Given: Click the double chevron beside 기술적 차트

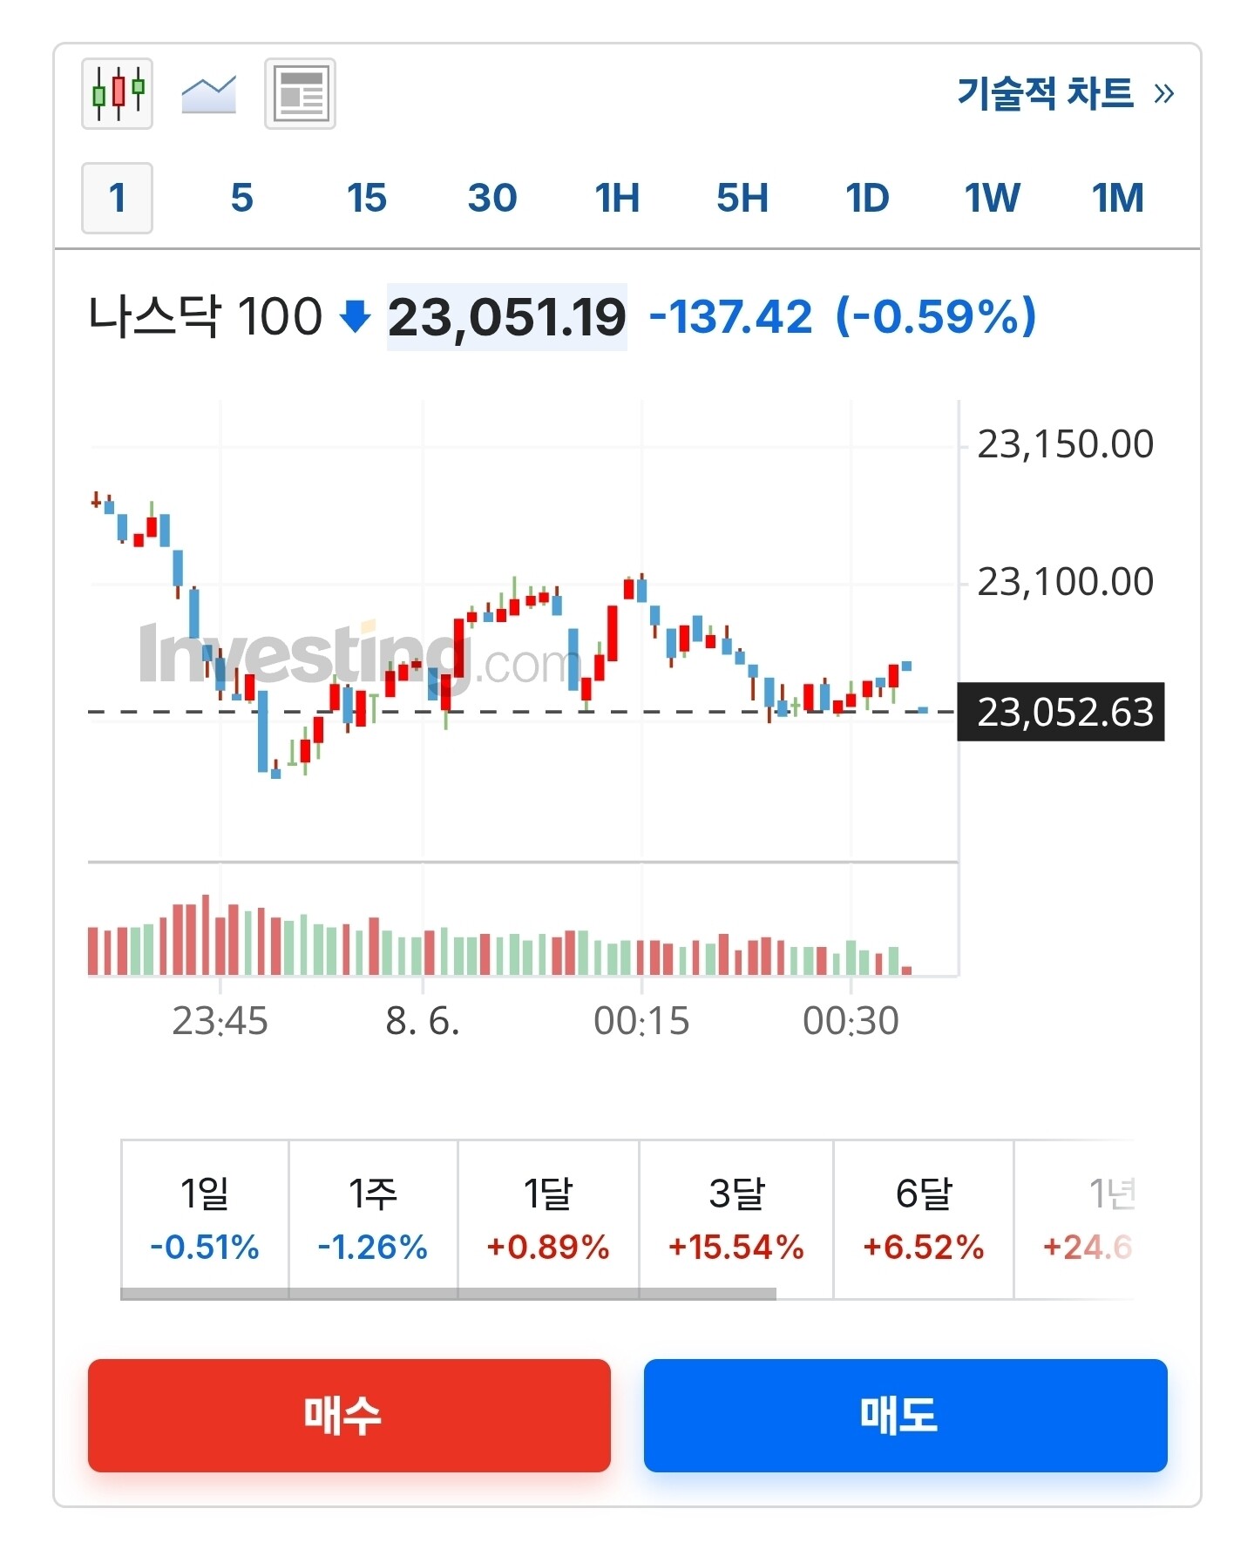Looking at the screenshot, I should 1163,93.
